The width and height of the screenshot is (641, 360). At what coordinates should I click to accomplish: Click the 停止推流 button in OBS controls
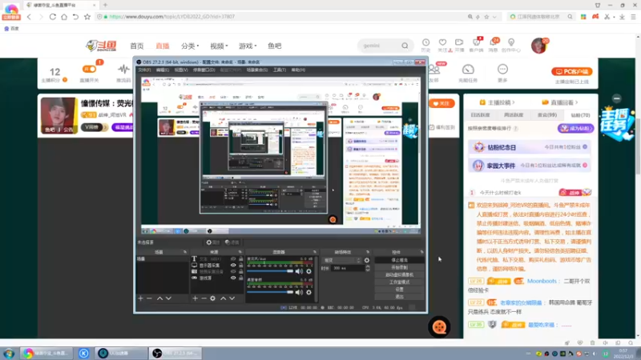click(399, 260)
